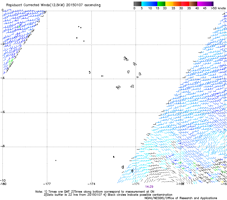The width and height of the screenshot is (227, 200).
Task: Click the title text 'Rapidscat Corrected Winds(12.5KM)'
Action: 35,5
